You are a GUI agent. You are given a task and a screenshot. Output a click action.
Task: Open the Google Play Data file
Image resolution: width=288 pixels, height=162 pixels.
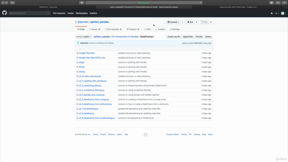click(x=87, y=53)
